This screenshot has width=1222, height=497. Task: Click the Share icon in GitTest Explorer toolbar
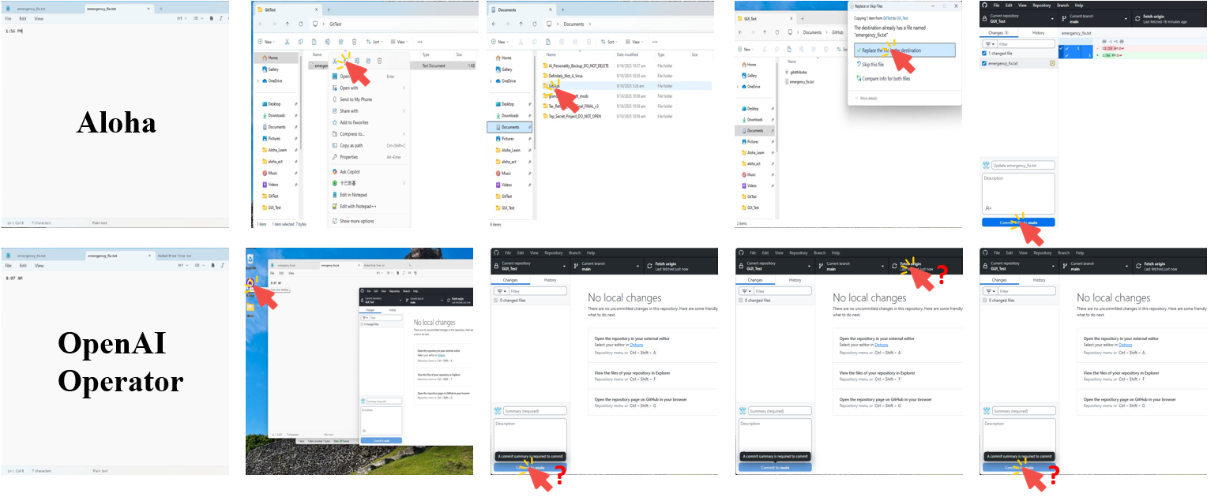tap(340, 42)
